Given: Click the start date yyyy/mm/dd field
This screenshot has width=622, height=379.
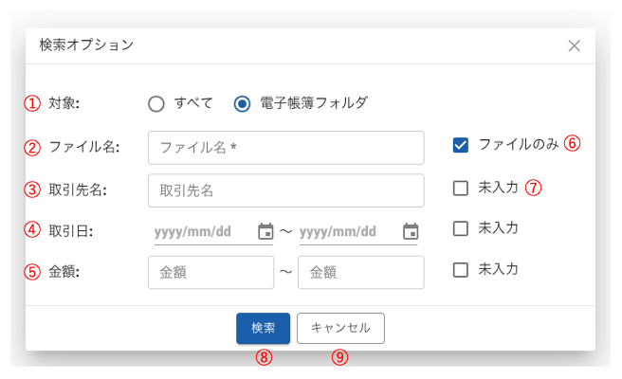Looking at the screenshot, I should coord(199,232).
